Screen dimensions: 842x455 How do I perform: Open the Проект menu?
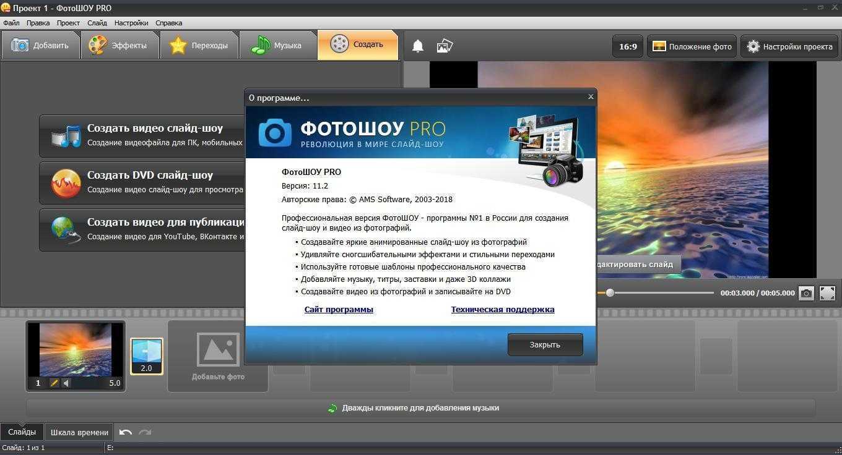[x=68, y=23]
